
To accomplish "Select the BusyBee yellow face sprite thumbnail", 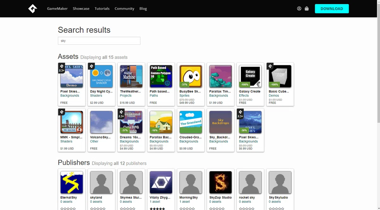I will [x=191, y=76].
